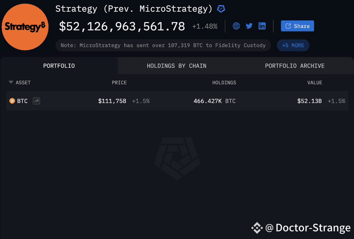Open the LinkedIn profile icon
Viewport: 354px width, 239px height.
(x=262, y=26)
